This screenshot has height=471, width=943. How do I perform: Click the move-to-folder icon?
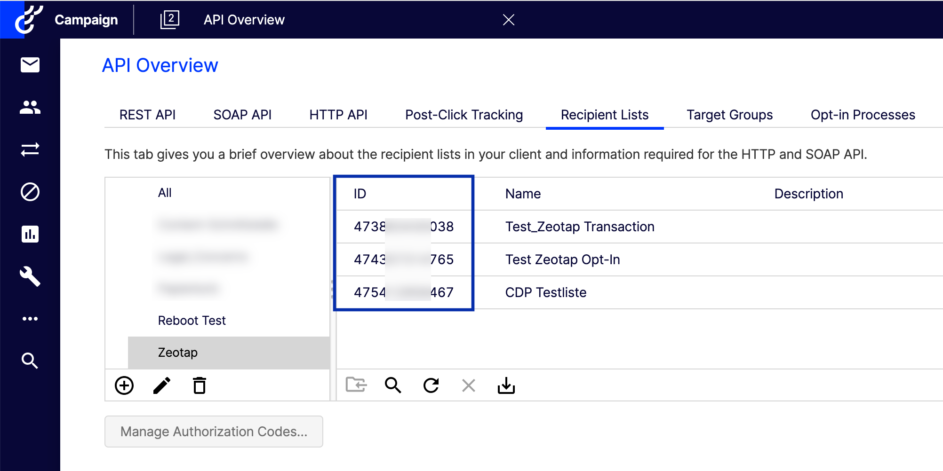[356, 385]
